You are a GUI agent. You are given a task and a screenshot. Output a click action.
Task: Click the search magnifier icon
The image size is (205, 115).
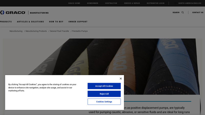[x=183, y=12]
